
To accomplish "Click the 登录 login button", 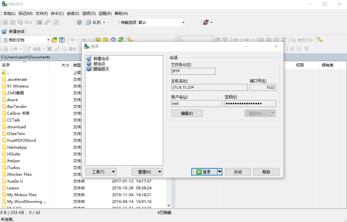I will click(204, 172).
